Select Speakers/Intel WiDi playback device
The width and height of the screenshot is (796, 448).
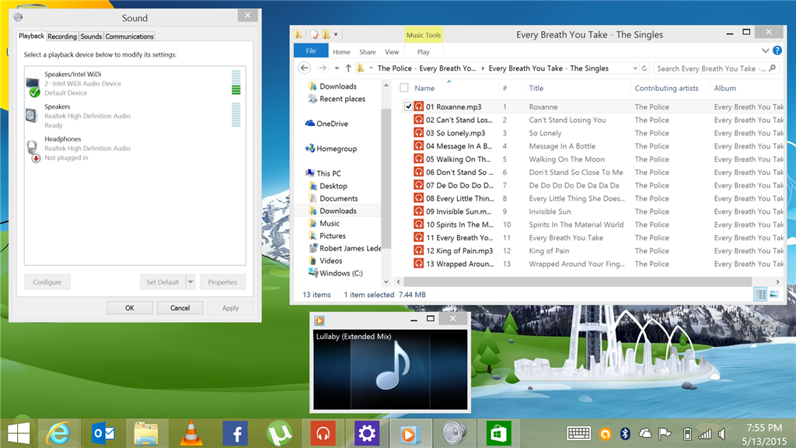(x=135, y=83)
